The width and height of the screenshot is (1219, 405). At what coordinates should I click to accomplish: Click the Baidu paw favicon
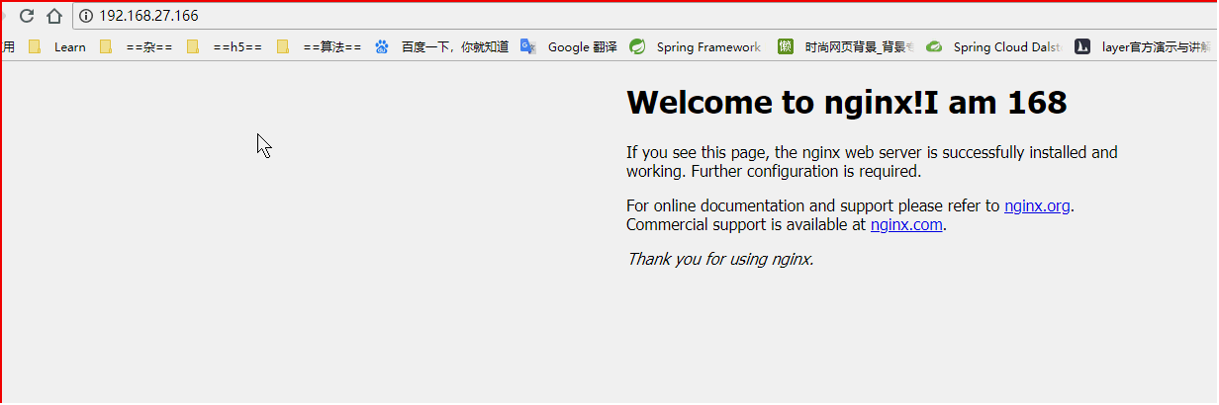[x=382, y=46]
